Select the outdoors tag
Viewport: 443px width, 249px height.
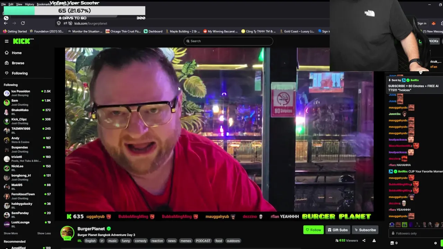[233, 241]
